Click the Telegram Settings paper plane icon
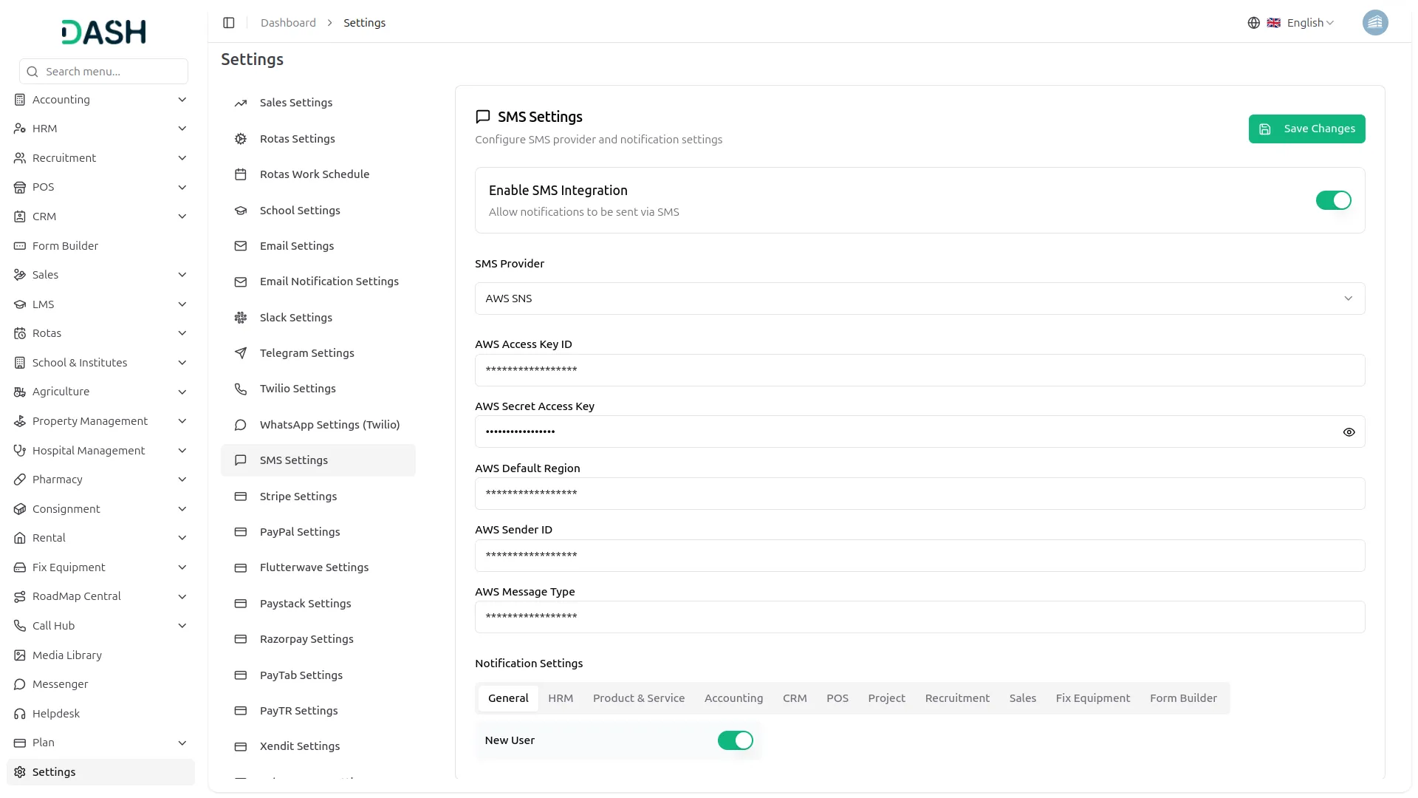The height and width of the screenshot is (798, 1418). [241, 353]
